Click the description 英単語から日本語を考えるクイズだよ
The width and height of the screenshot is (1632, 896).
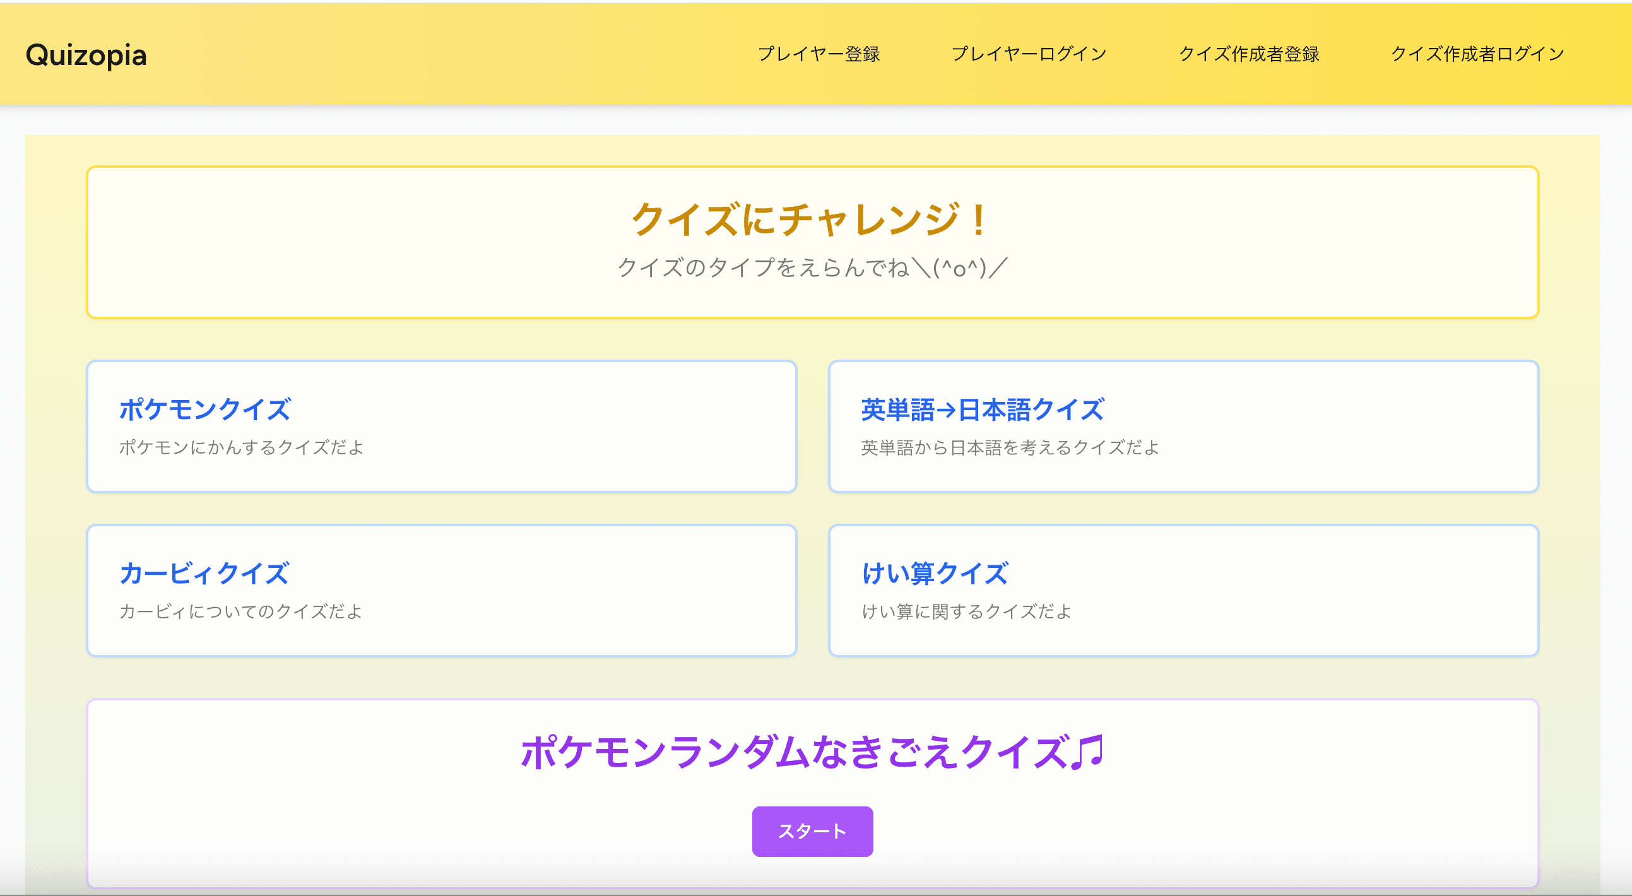(1010, 447)
